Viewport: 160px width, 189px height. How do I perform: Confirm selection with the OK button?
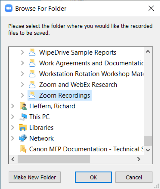click(93, 177)
